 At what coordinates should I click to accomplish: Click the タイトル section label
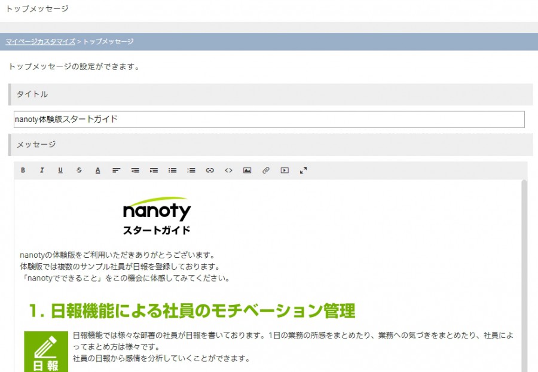tap(32, 94)
